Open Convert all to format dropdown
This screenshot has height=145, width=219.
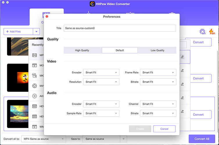[44, 139]
